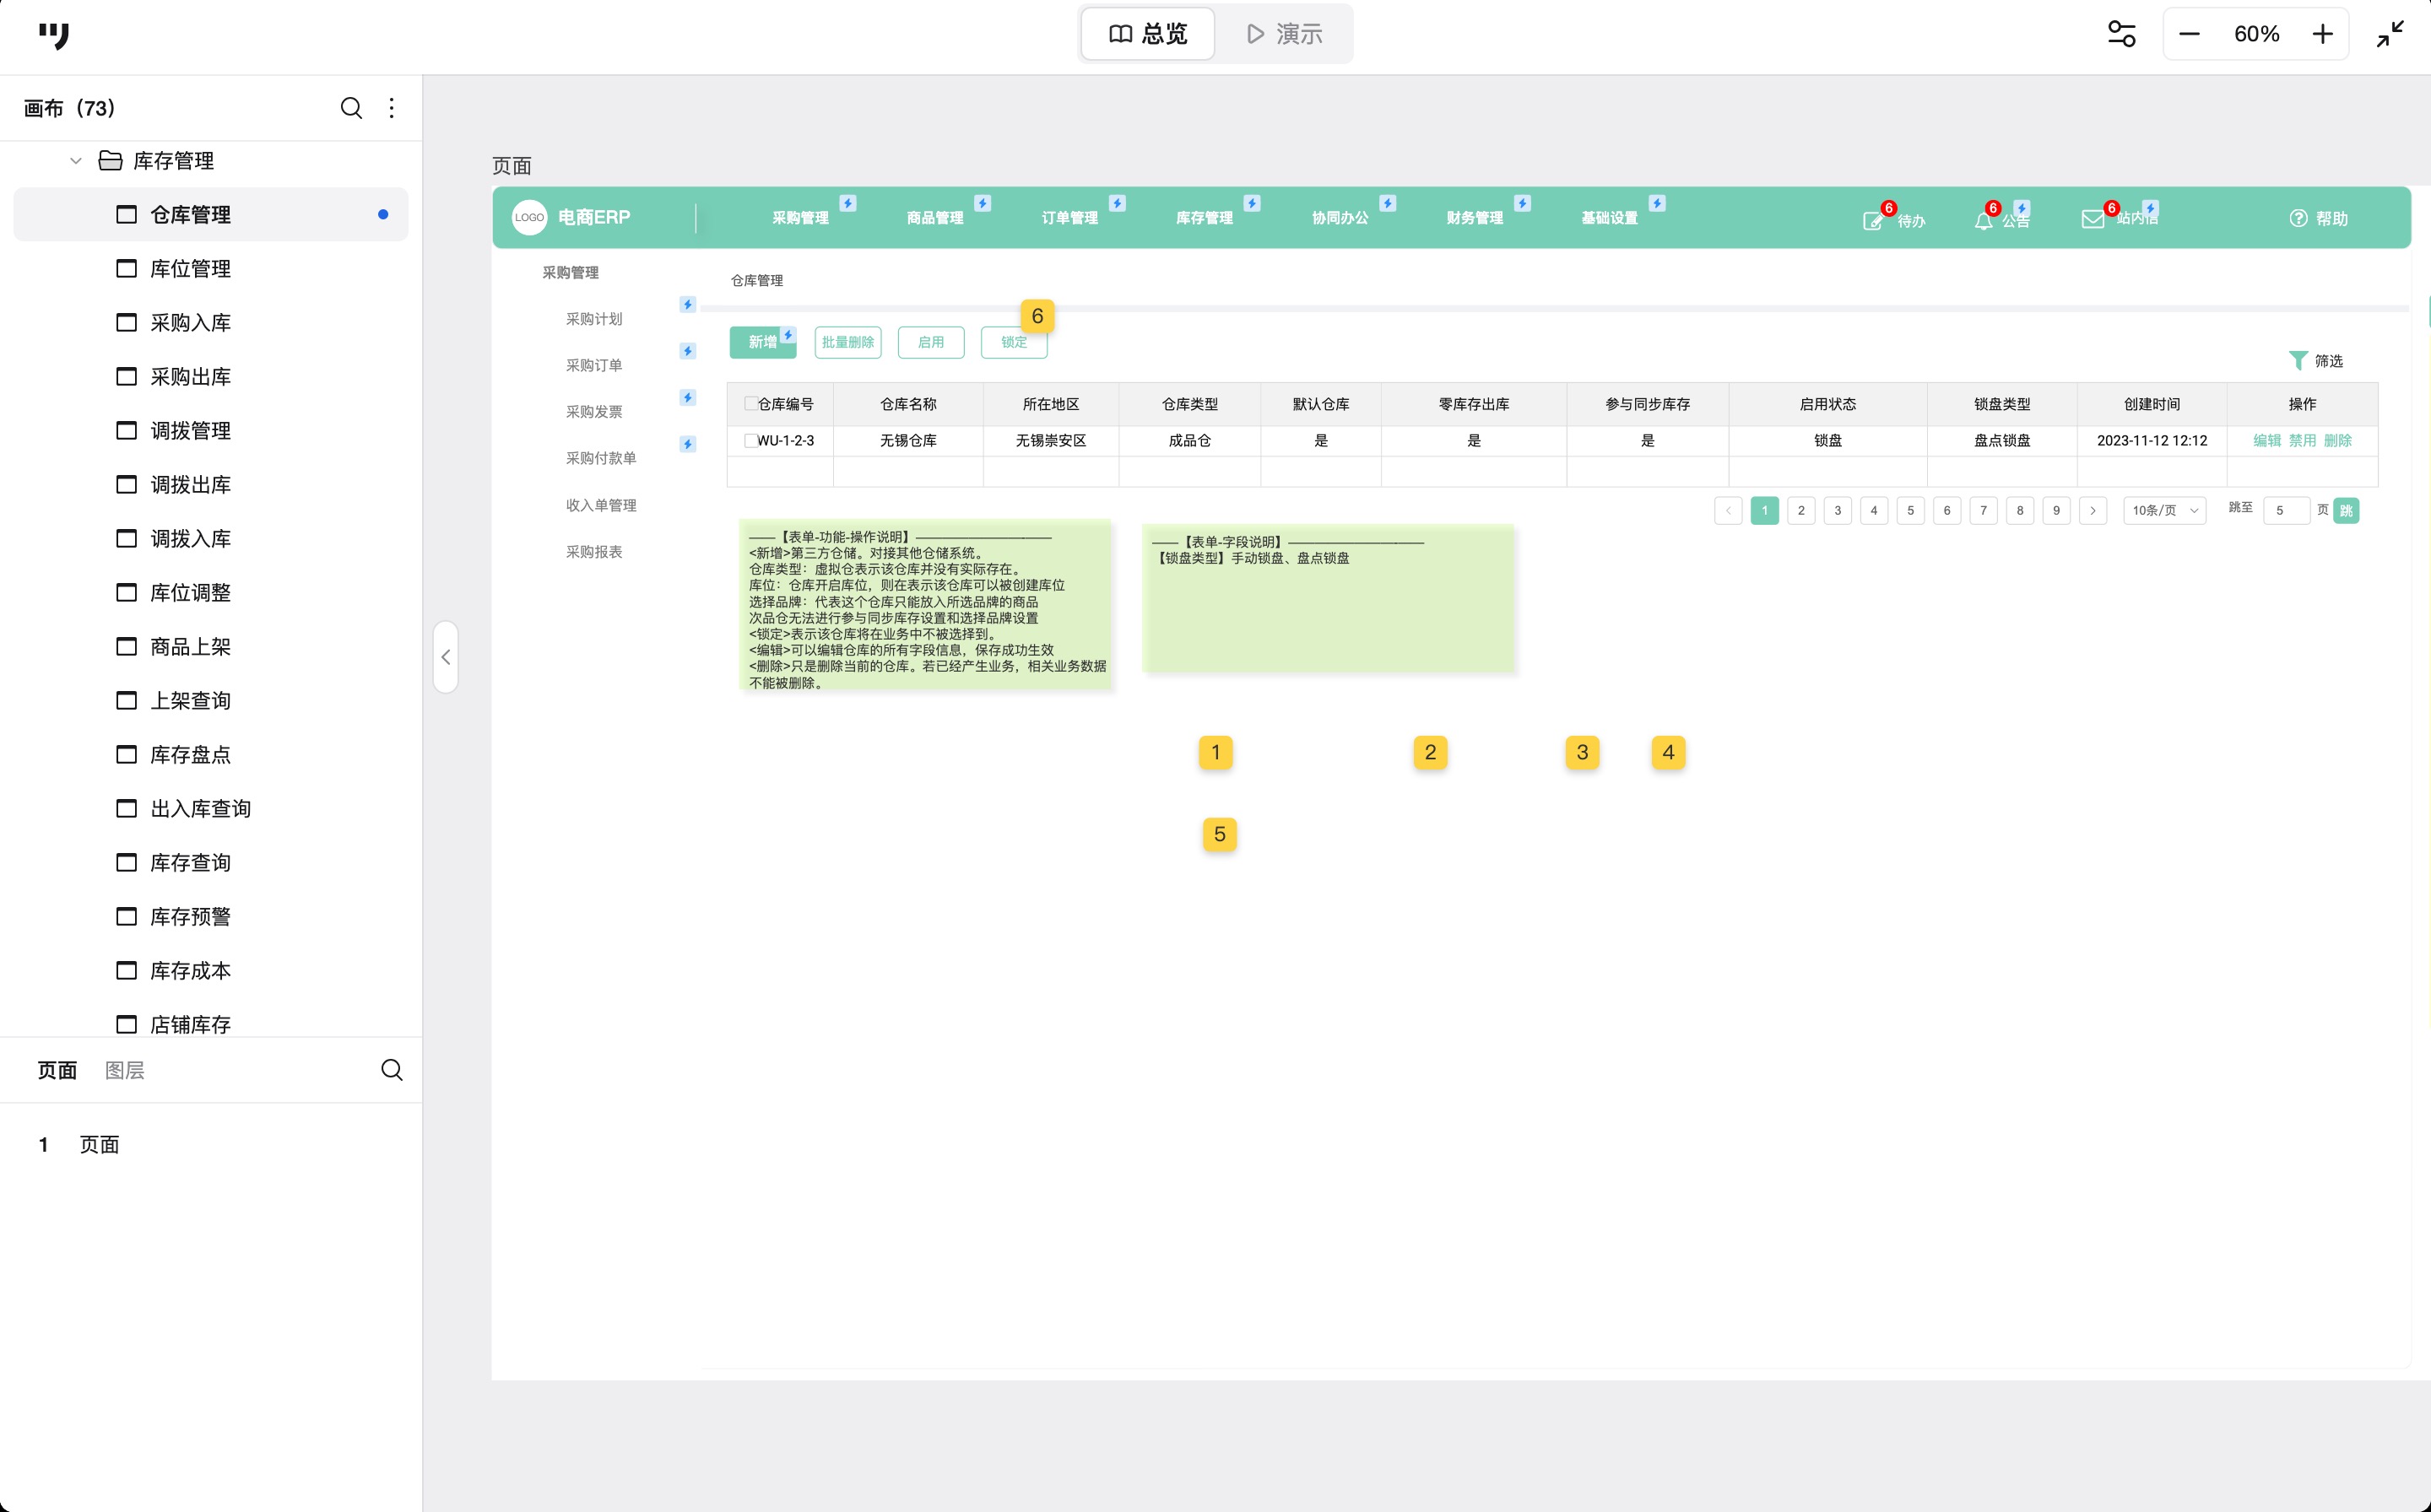Open the 库存盘点 canvas page
The image size is (2431, 1512).
click(x=190, y=755)
